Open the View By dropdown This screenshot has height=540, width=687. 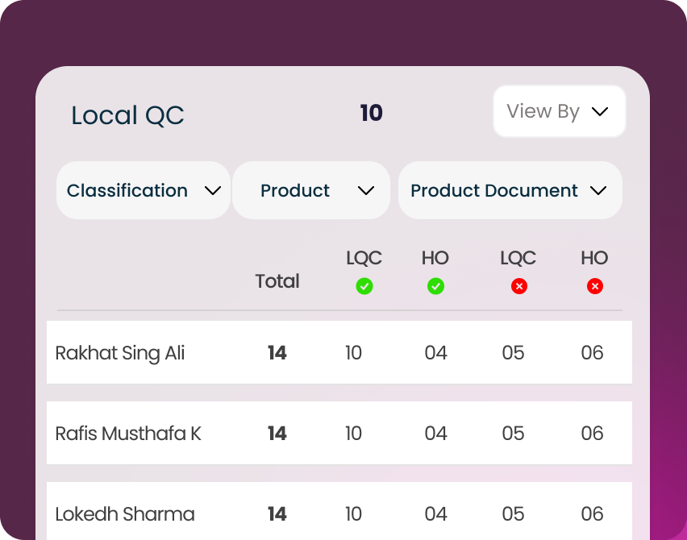point(559,111)
